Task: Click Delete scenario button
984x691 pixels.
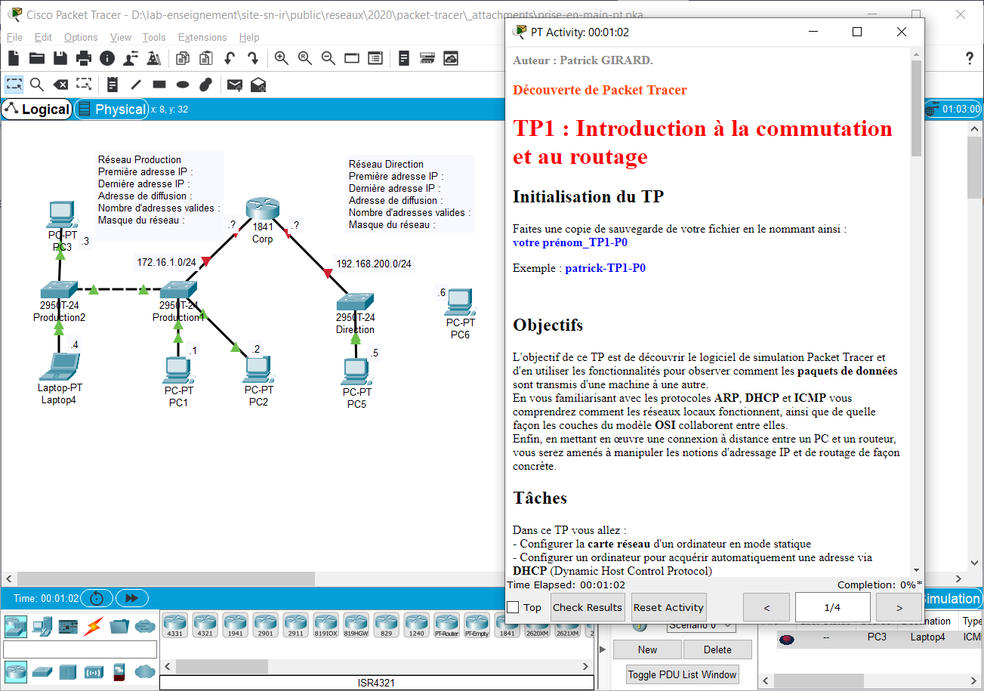Action: tap(717, 649)
